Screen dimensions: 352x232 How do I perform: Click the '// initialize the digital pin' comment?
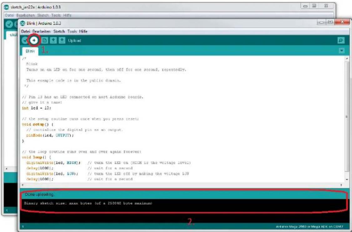point(74,130)
